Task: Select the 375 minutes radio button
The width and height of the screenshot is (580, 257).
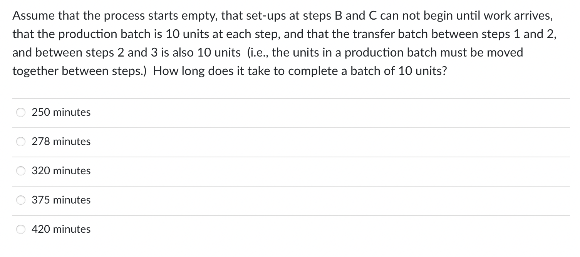Action: click(20, 200)
